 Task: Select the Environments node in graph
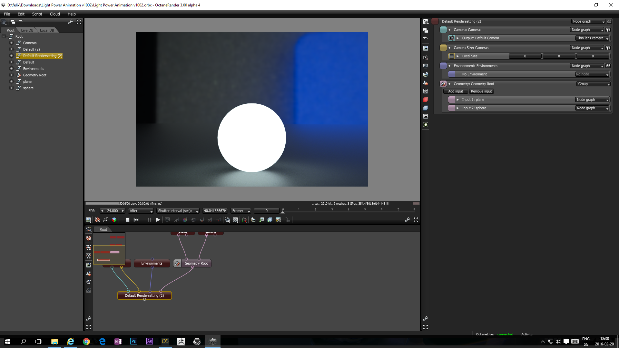[x=152, y=263]
